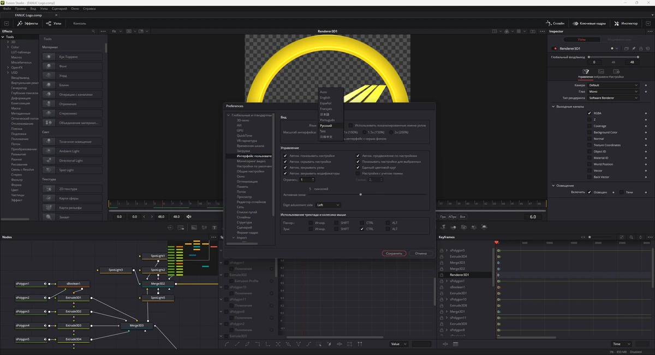Select Память in the Preferences tree
Screen dimensions: 655x355
pyautogui.click(x=242, y=187)
